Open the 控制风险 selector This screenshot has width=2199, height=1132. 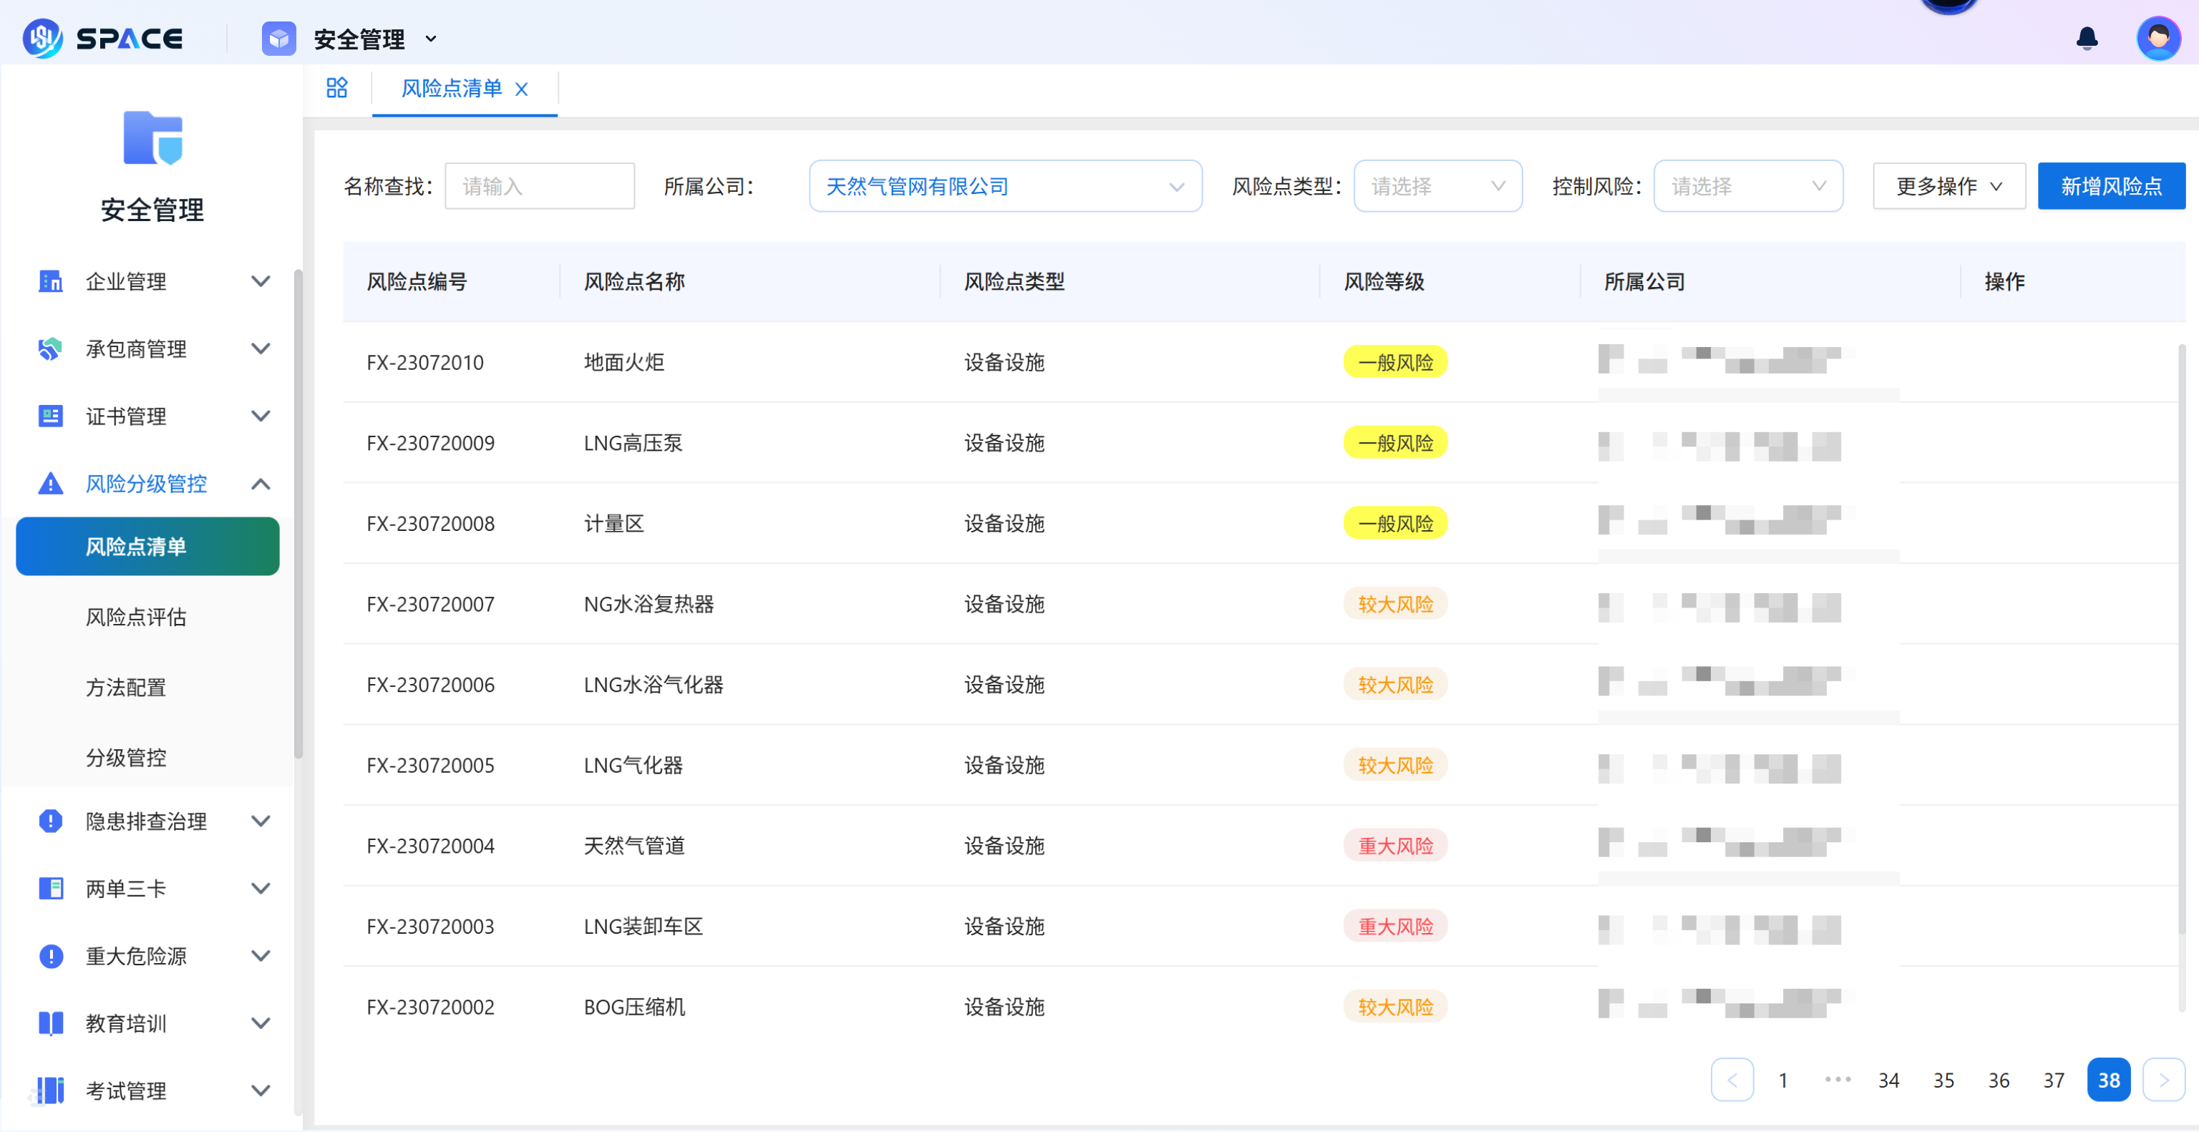coord(1748,186)
